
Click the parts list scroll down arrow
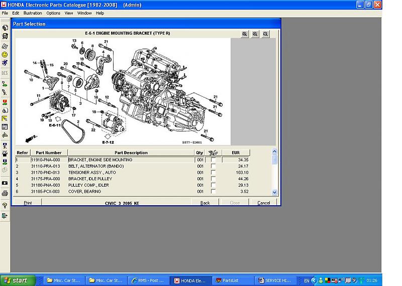click(274, 192)
